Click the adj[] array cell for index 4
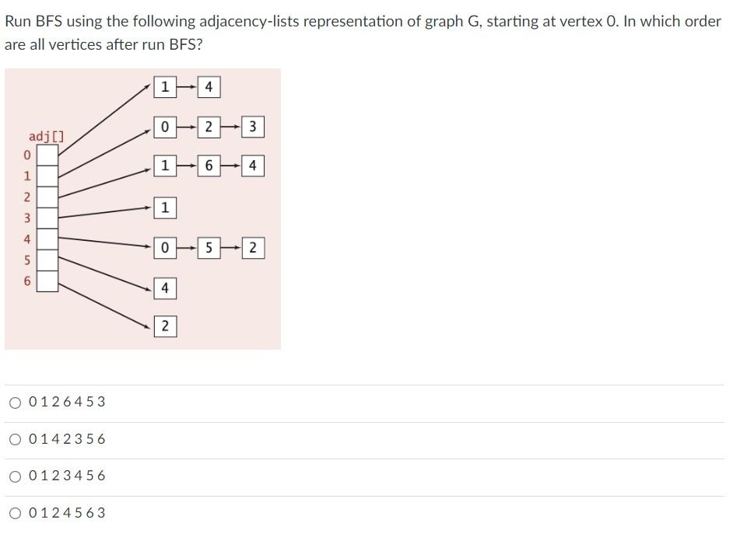This screenshot has width=733, height=537. (48, 239)
